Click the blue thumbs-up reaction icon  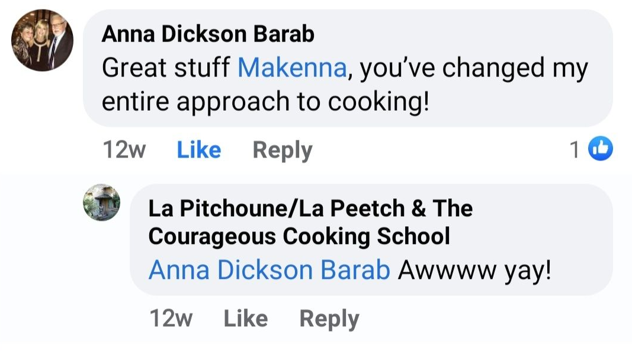click(x=600, y=150)
